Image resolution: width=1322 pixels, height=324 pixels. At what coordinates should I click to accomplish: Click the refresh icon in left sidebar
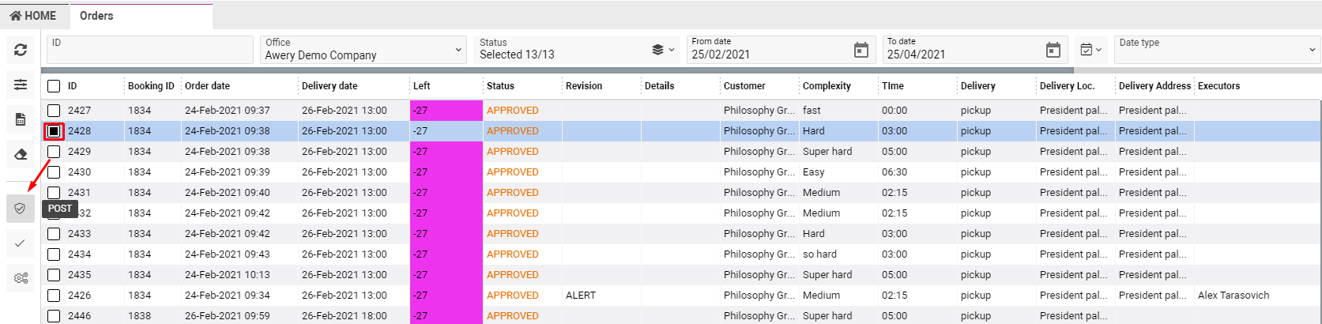tap(21, 50)
